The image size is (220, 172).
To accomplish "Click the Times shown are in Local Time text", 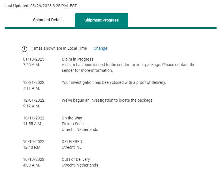I will tap(59, 48).
